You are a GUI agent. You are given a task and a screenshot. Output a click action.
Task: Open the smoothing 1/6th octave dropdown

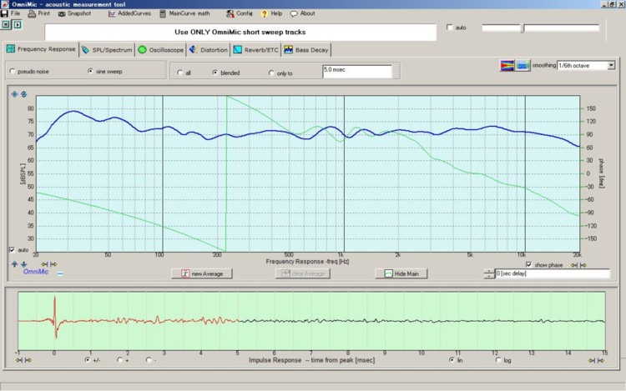click(x=611, y=65)
